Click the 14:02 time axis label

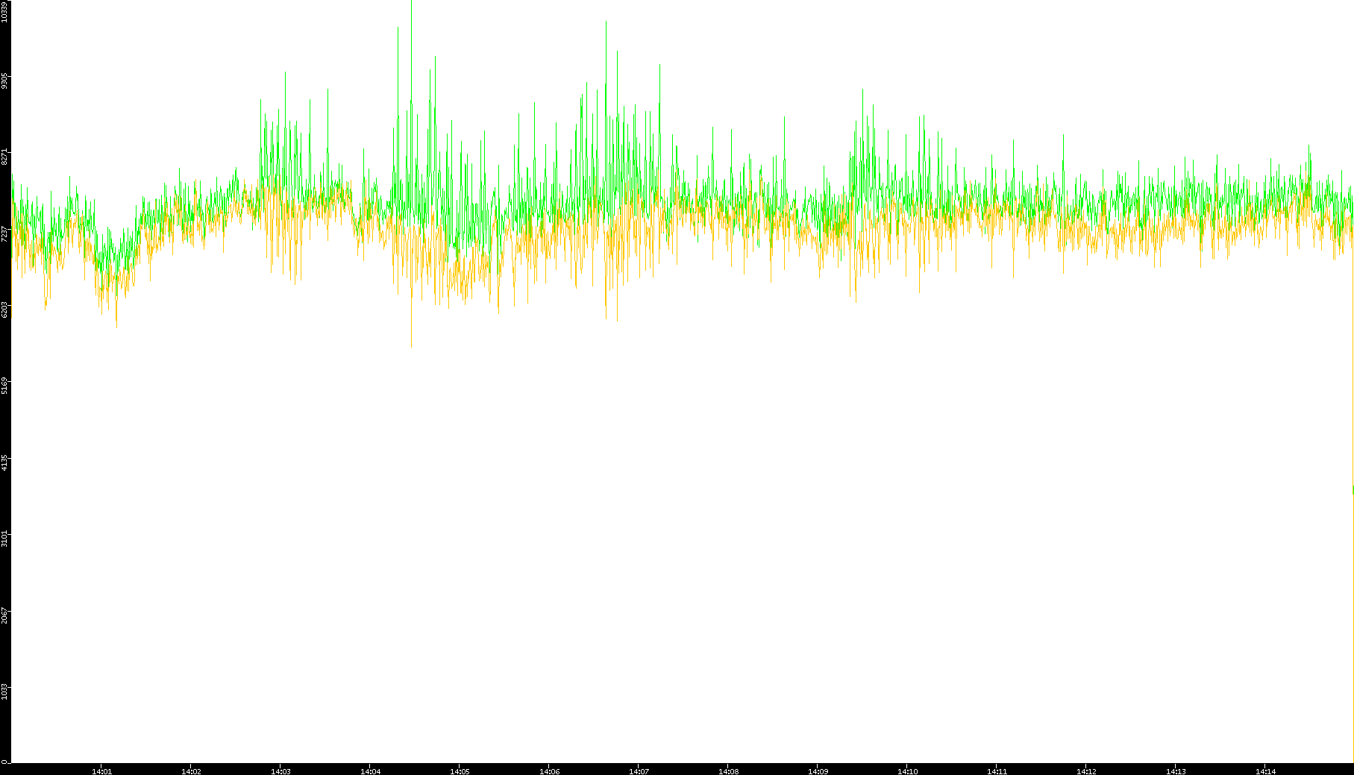(x=191, y=771)
